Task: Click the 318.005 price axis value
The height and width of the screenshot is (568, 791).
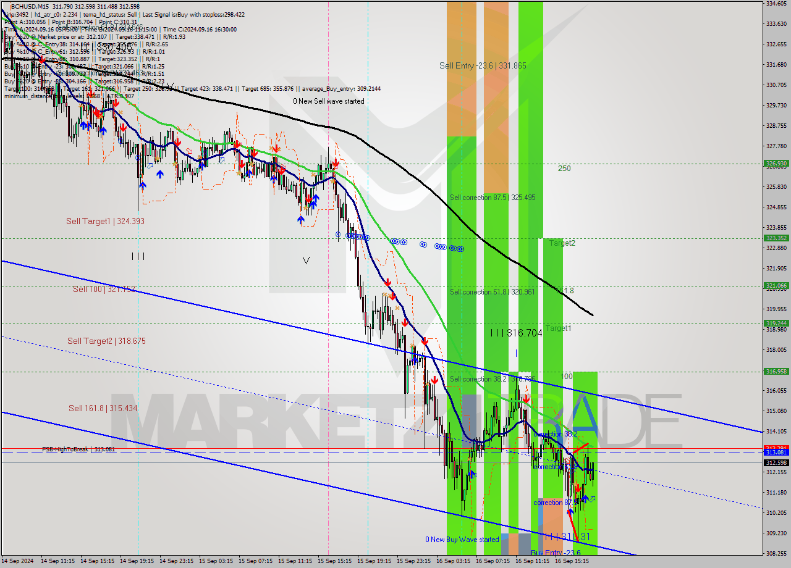Action: pos(776,349)
